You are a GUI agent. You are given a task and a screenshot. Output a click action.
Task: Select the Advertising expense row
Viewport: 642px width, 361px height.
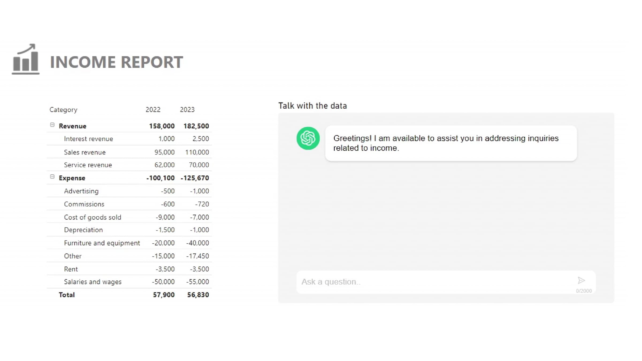(81, 191)
